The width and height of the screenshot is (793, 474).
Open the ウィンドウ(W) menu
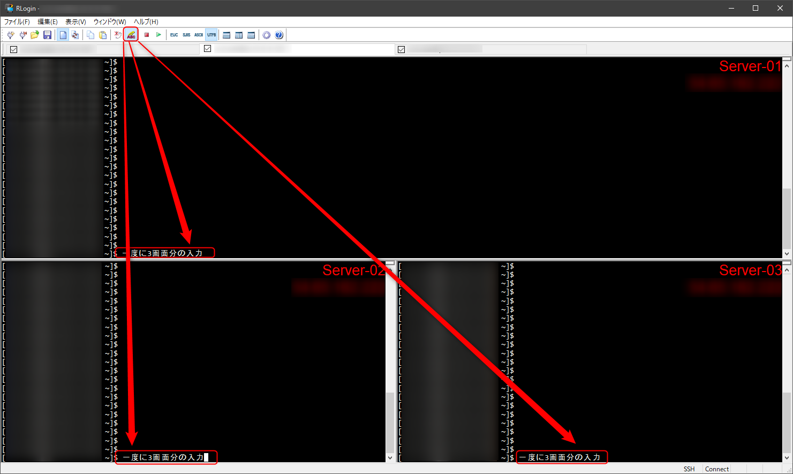pyautogui.click(x=110, y=22)
